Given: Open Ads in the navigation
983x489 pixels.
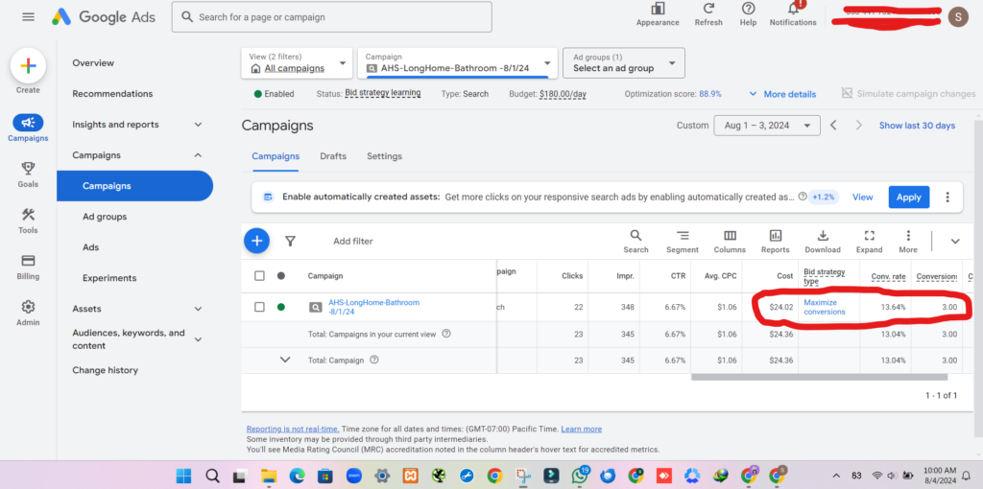Looking at the screenshot, I should click(91, 247).
